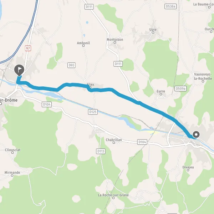Select the Cliousclat place label
The image size is (214, 214).
point(13,150)
